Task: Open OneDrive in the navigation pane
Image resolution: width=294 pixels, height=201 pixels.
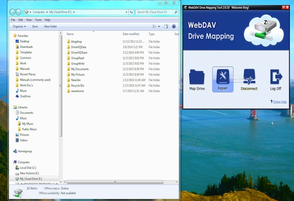Action: 25,96
